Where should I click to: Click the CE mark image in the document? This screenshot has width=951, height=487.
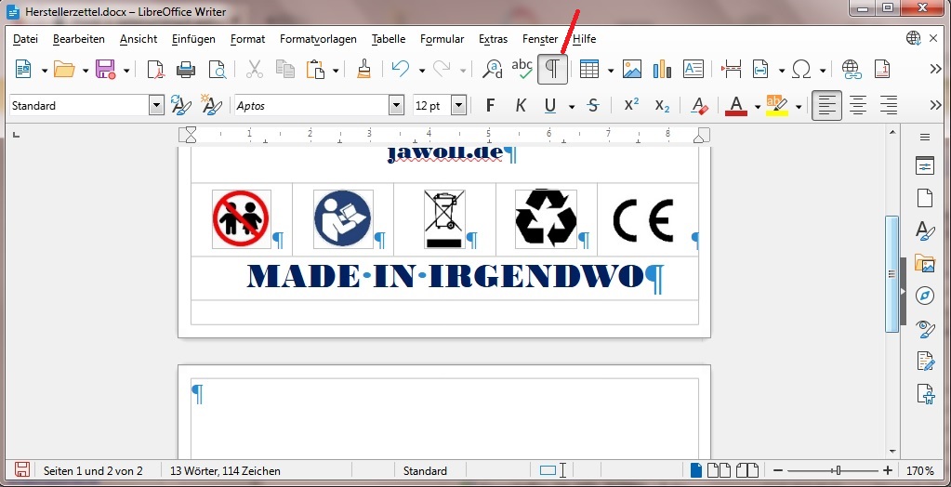642,220
